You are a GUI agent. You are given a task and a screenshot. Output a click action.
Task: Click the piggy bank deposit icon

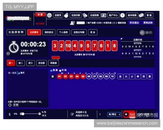(66, 15)
